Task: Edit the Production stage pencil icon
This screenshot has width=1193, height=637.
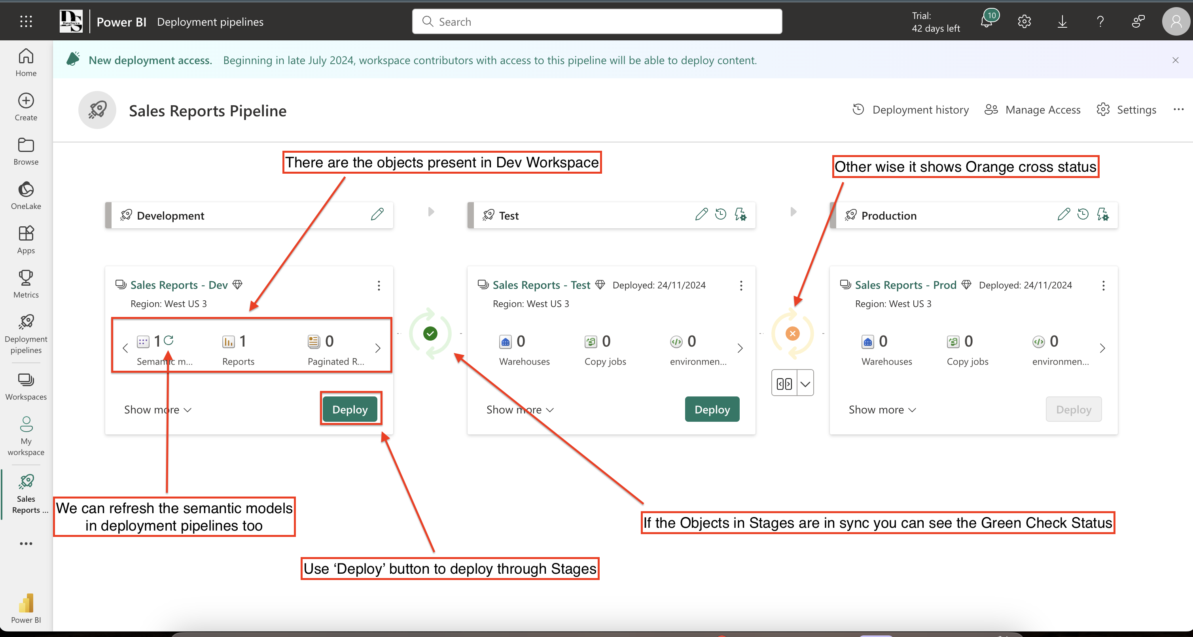Action: [1064, 214]
